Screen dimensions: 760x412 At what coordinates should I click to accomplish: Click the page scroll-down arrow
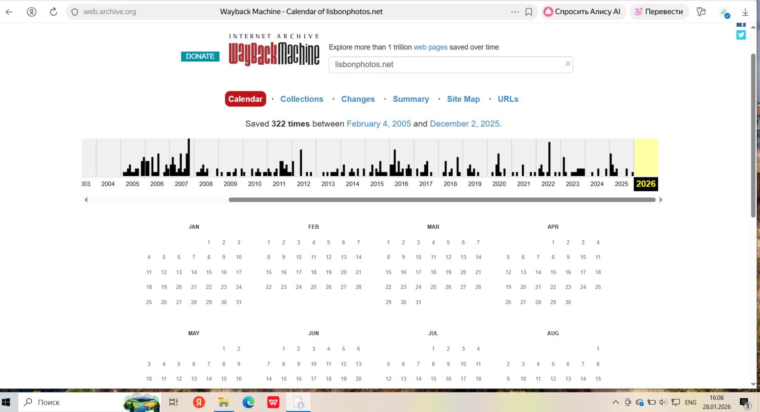click(x=753, y=384)
